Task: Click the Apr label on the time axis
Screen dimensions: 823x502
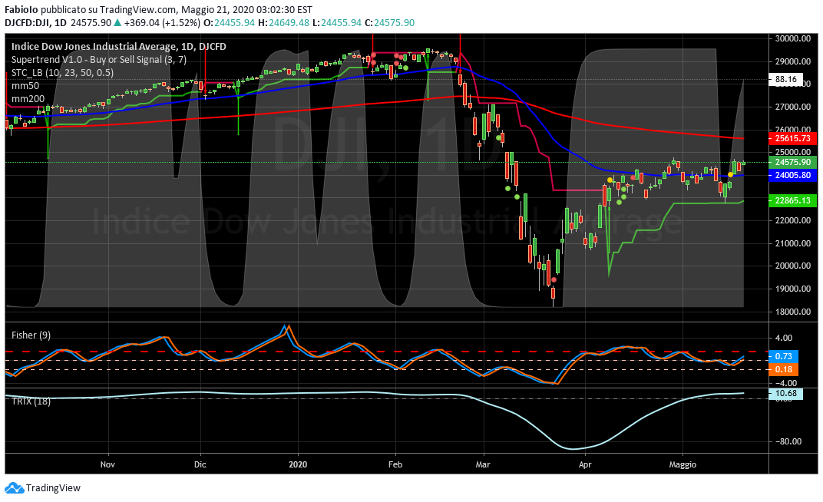Action: pyautogui.click(x=585, y=464)
